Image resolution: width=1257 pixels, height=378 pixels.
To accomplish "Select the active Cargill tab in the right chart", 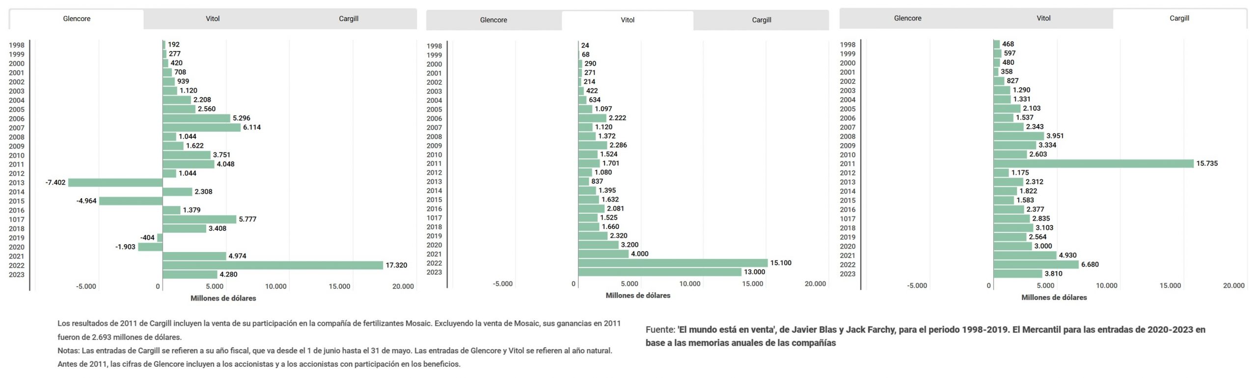I will click(x=1179, y=19).
